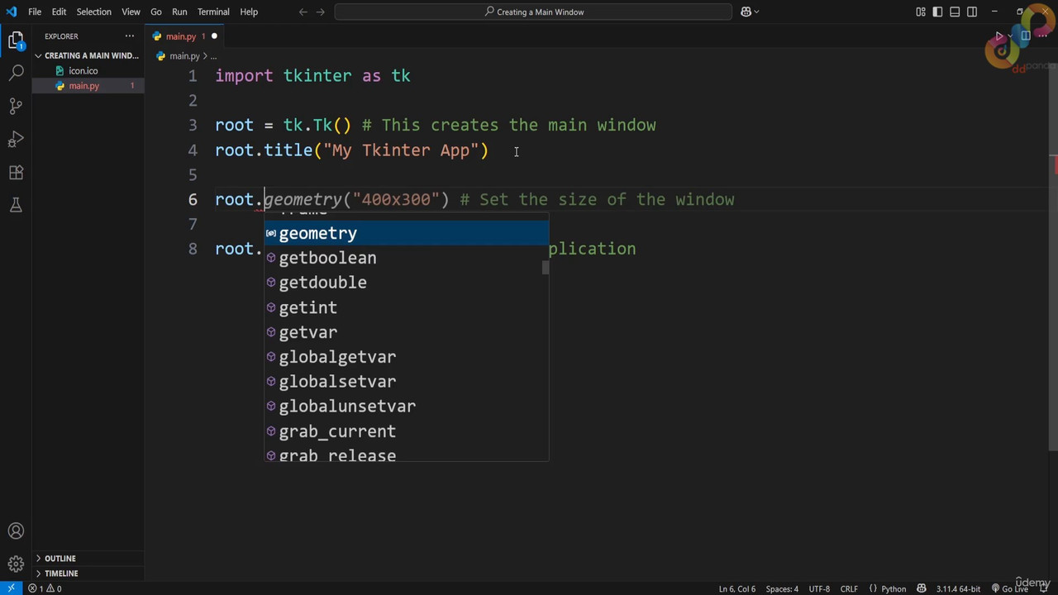1058x595 pixels.
Task: Go back using the navigation arrow
Action: tap(303, 12)
